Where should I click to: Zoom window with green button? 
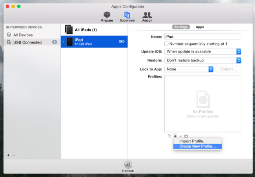click(x=19, y=7)
